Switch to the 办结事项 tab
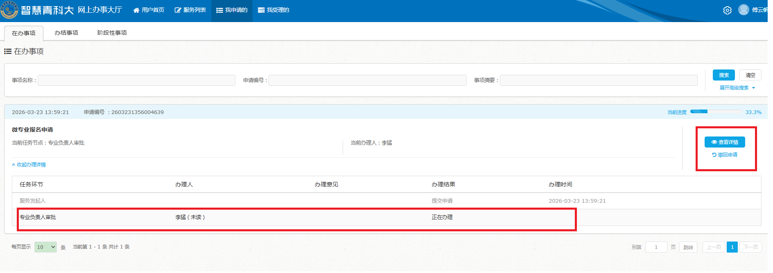The width and height of the screenshot is (773, 273). (x=66, y=33)
